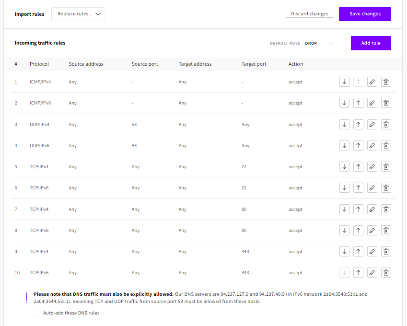Edit rule 8 TCP/IPv6 port 80
407x326 pixels.
[x=372, y=230]
